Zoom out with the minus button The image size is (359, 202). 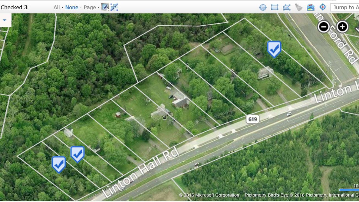324,27
